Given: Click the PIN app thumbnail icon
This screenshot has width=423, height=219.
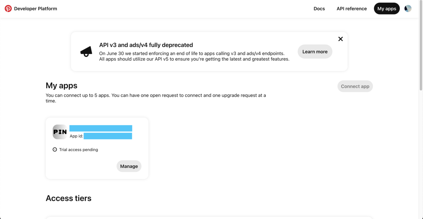Looking at the screenshot, I should (60, 132).
